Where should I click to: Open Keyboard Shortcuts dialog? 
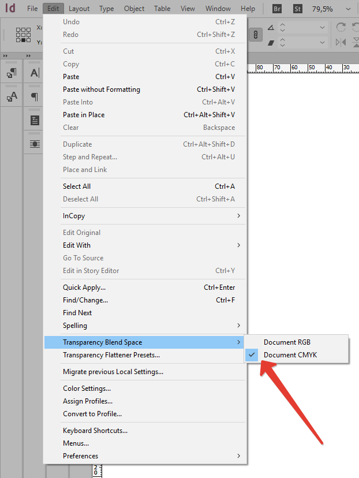click(145, 431)
